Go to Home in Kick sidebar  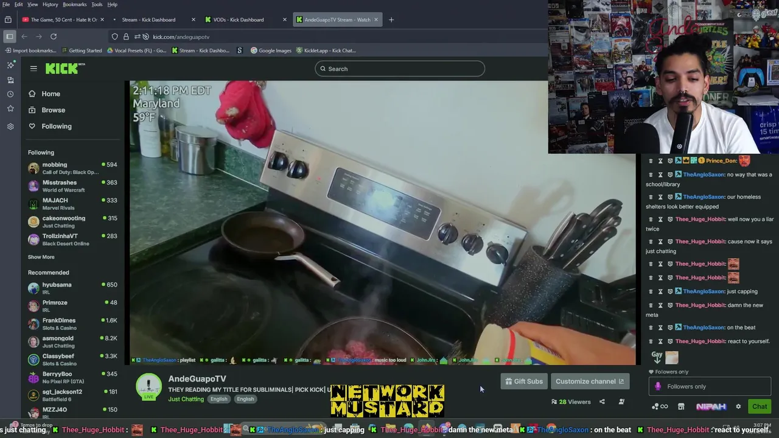51,94
